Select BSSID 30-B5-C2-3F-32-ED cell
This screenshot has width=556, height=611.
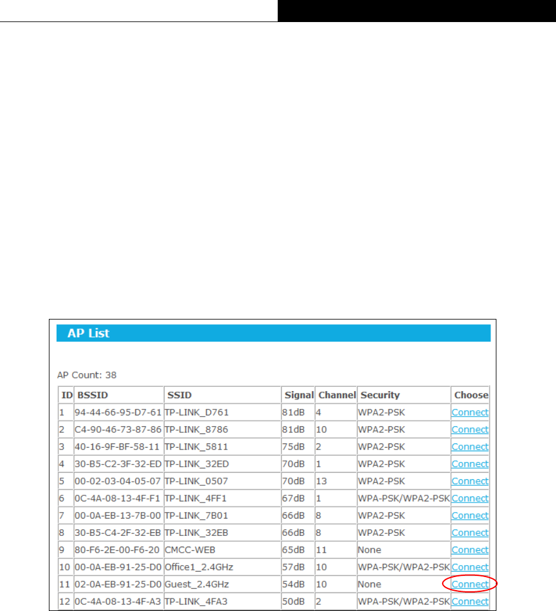coord(118,464)
